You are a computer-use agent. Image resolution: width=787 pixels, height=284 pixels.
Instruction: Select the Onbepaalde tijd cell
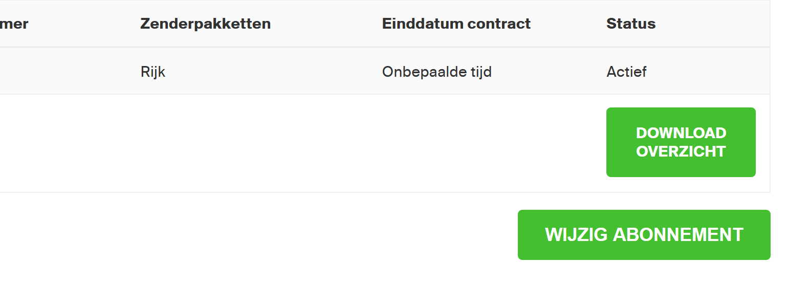pyautogui.click(x=436, y=72)
